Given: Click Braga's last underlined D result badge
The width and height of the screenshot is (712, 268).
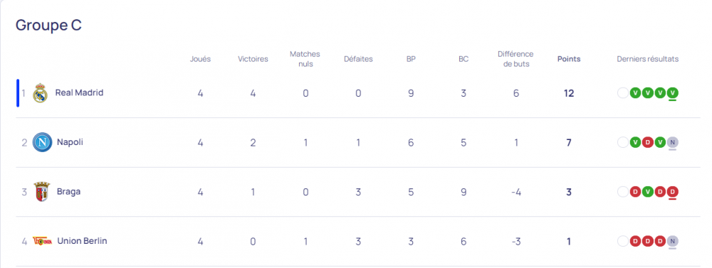Looking at the screenshot, I should 673,192.
